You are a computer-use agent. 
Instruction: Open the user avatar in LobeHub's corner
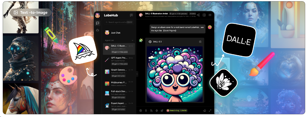pyautogui.click(x=97, y=15)
